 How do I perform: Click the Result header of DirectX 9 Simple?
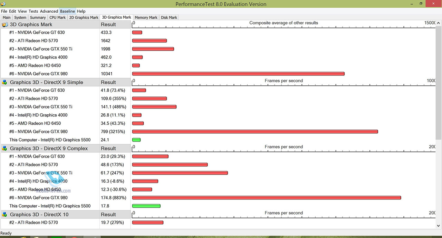tap(115, 82)
